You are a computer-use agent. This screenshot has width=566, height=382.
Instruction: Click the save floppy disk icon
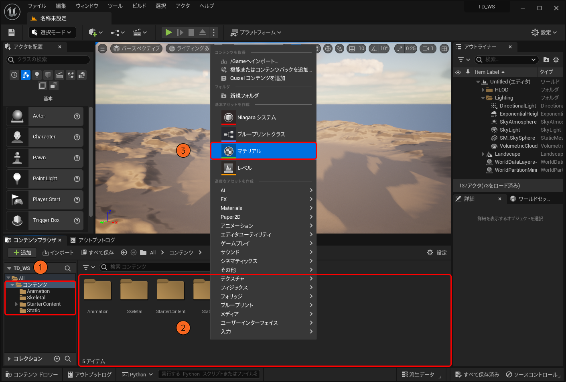(x=12, y=33)
